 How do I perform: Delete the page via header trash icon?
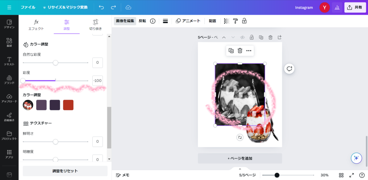pos(270,37)
